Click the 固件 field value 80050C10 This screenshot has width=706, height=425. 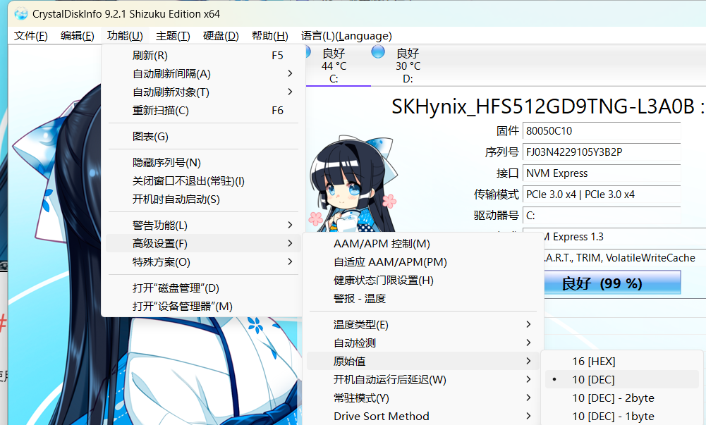coord(602,131)
